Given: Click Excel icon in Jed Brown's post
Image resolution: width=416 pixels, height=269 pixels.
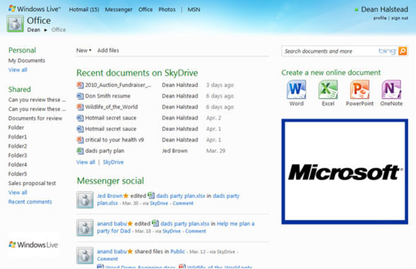Looking at the screenshot, I should click(151, 195).
